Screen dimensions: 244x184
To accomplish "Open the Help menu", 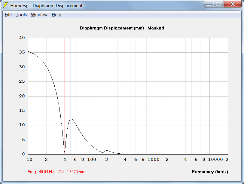I will point(56,15).
